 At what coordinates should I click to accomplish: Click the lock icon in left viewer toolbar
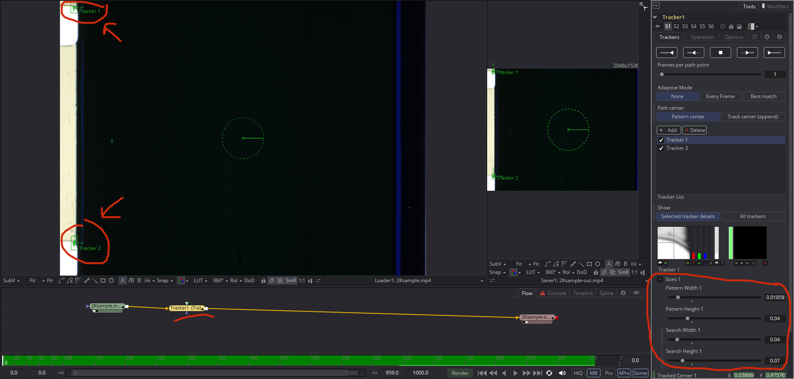[x=263, y=281]
